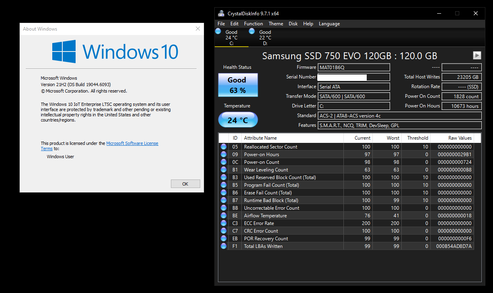
Task: Select the C: drive status orb
Action: [218, 31]
